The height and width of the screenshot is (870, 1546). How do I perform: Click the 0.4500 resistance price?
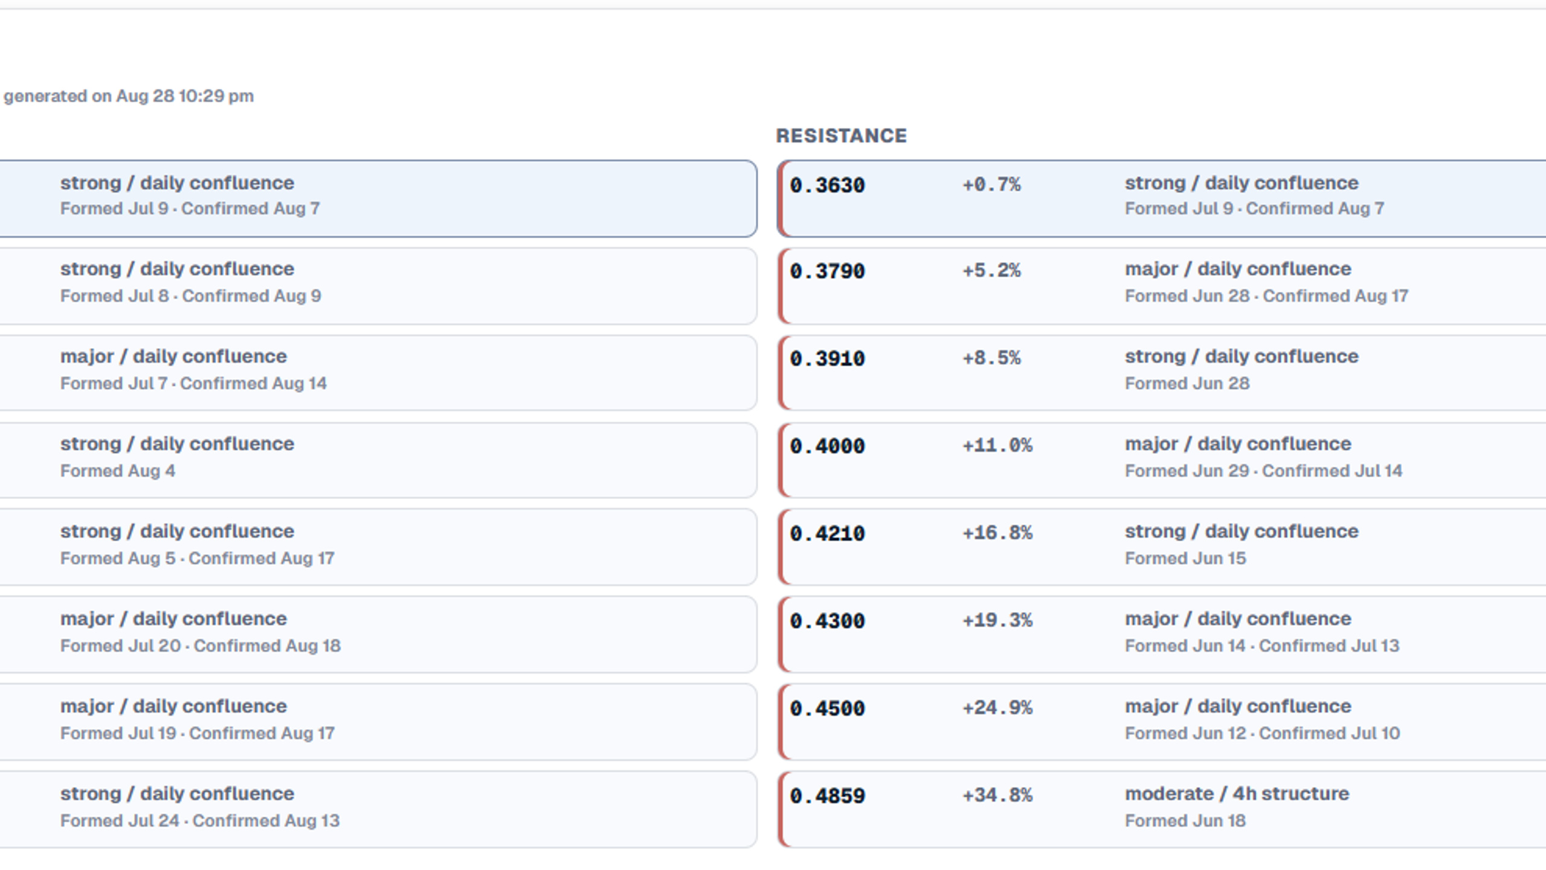(x=827, y=709)
